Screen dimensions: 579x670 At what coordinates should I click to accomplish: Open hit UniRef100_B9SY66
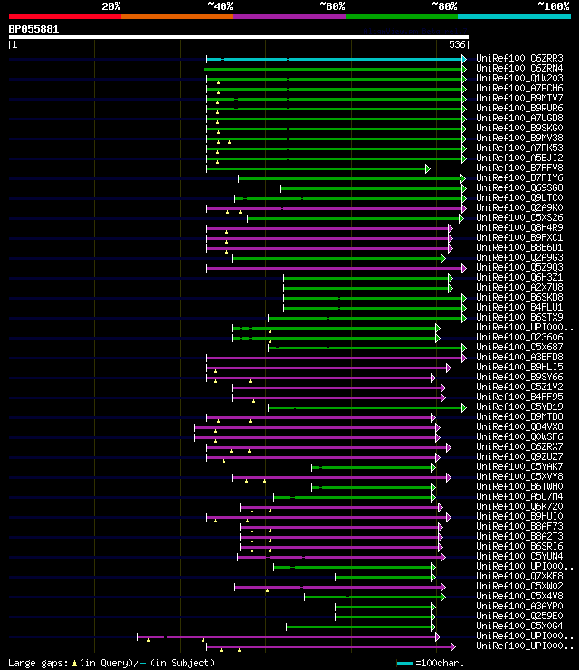pyautogui.click(x=519, y=378)
